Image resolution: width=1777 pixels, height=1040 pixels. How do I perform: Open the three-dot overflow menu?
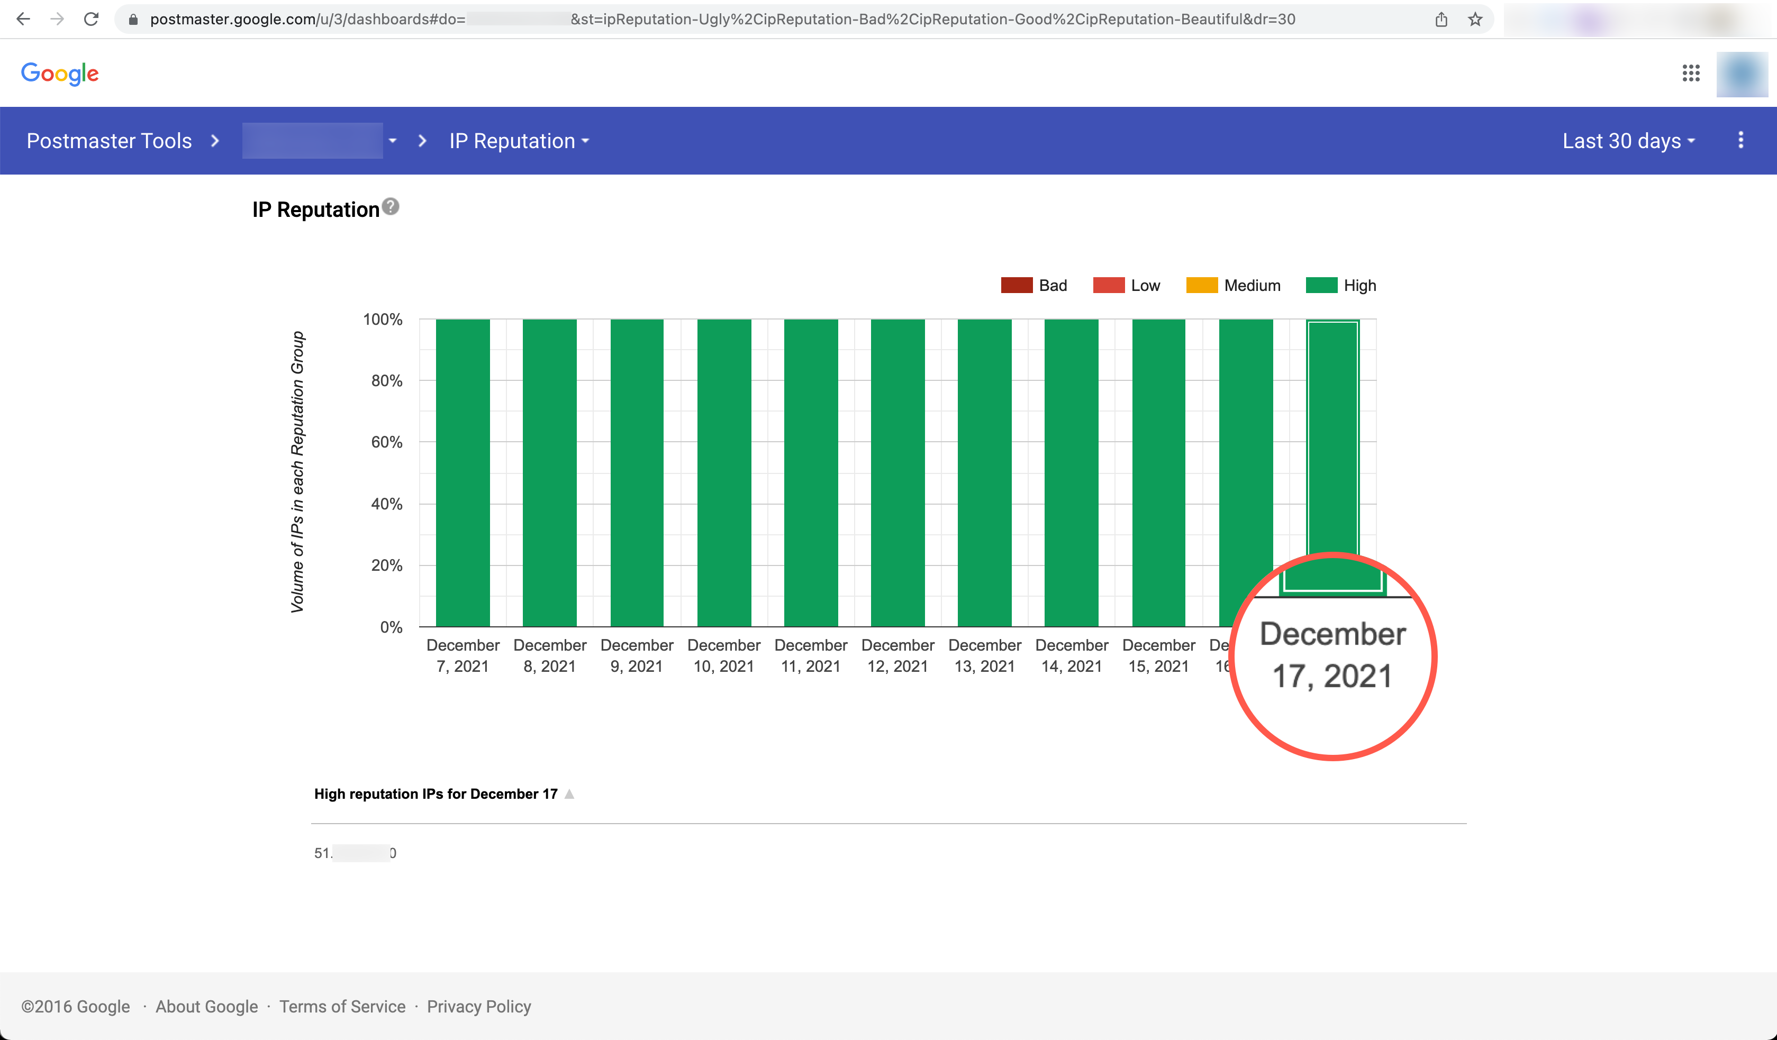(1740, 140)
